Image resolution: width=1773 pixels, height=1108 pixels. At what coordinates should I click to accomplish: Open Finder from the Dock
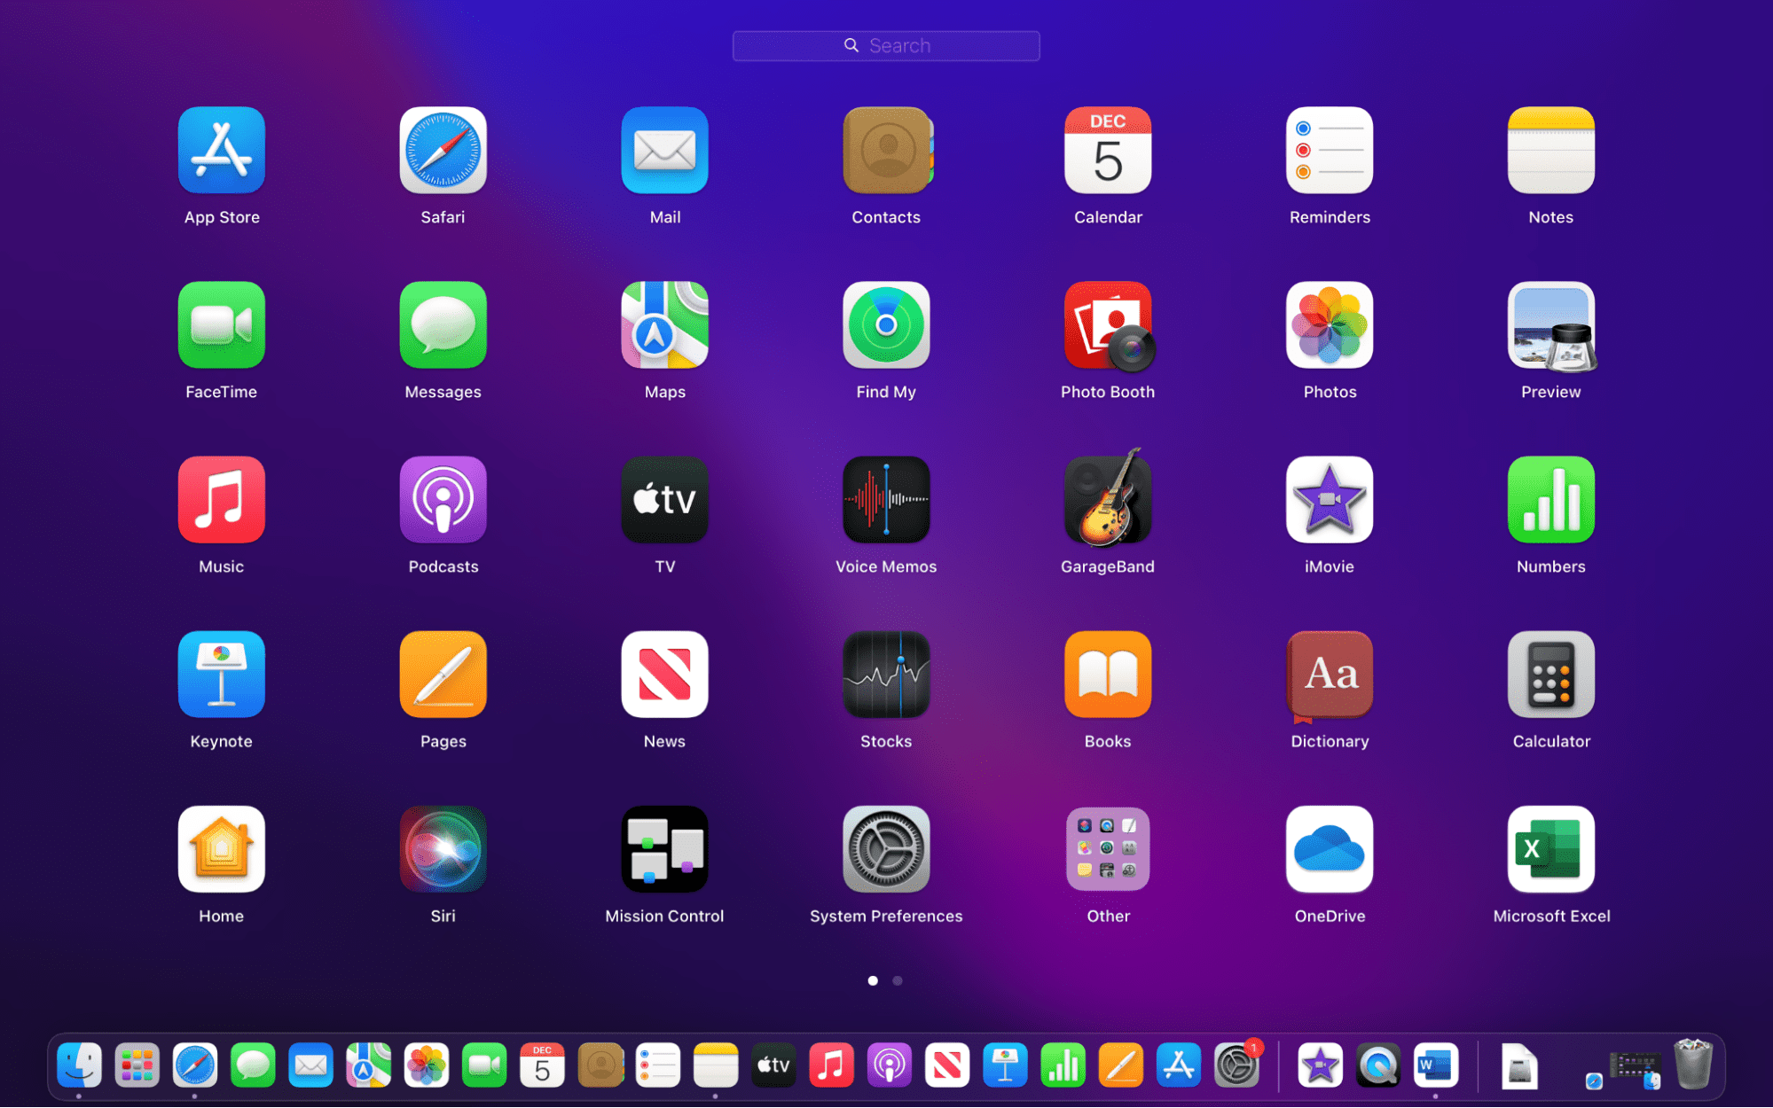(79, 1065)
